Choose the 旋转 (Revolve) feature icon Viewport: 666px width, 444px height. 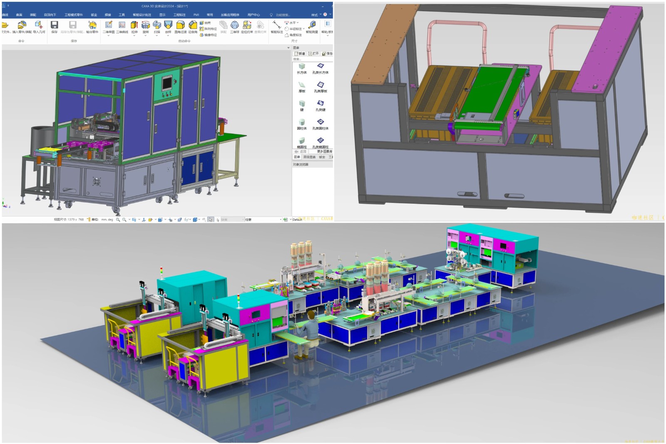click(145, 27)
